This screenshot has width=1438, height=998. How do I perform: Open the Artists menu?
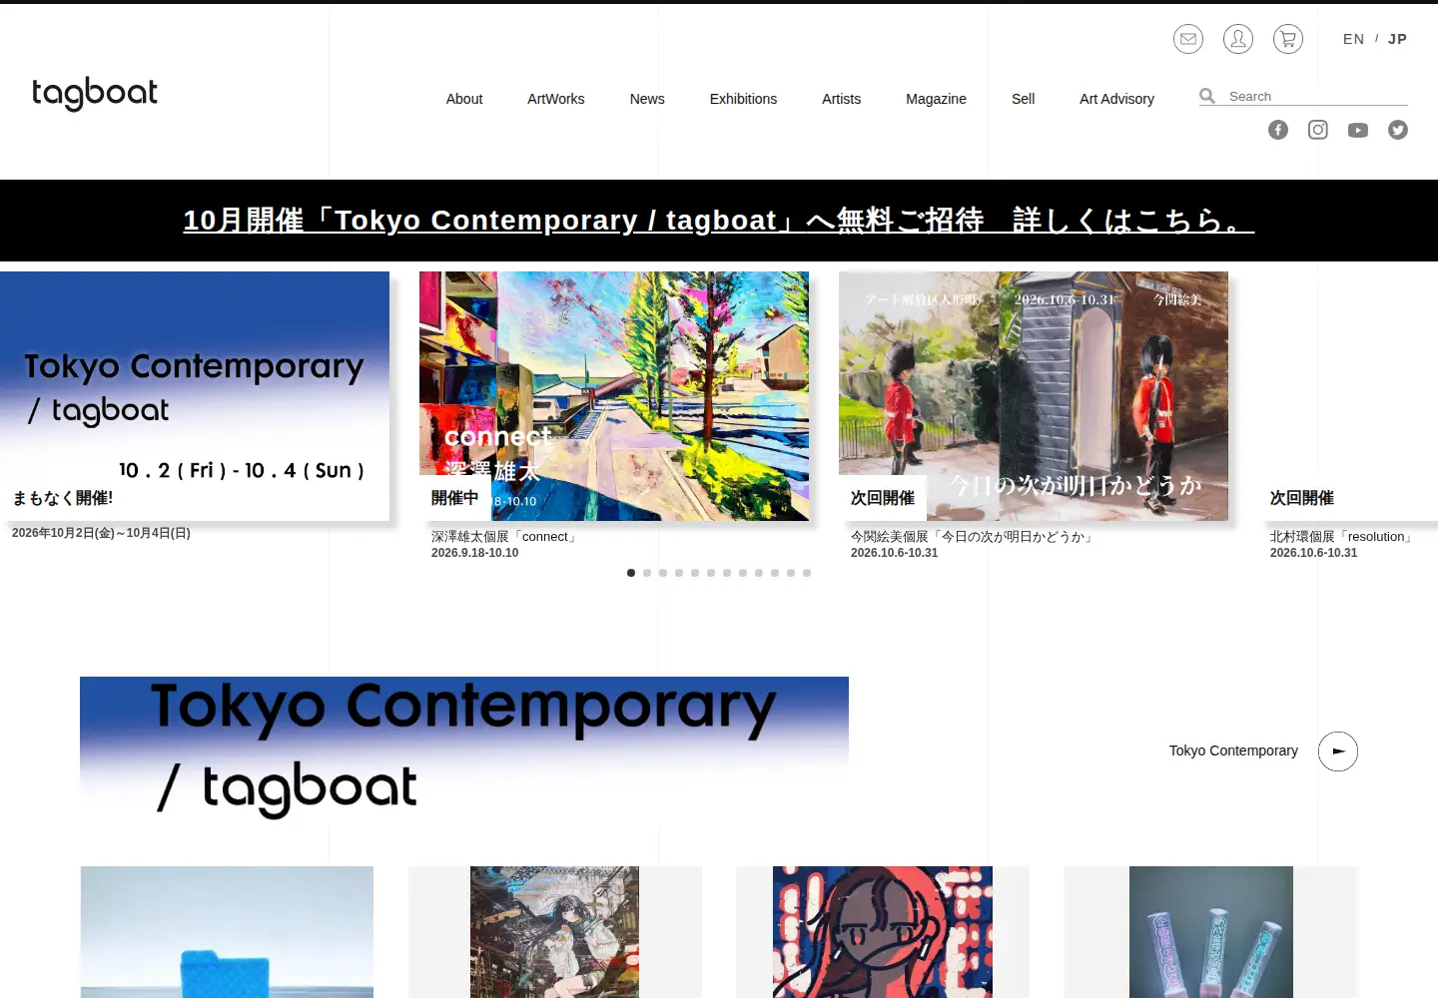[x=841, y=99]
